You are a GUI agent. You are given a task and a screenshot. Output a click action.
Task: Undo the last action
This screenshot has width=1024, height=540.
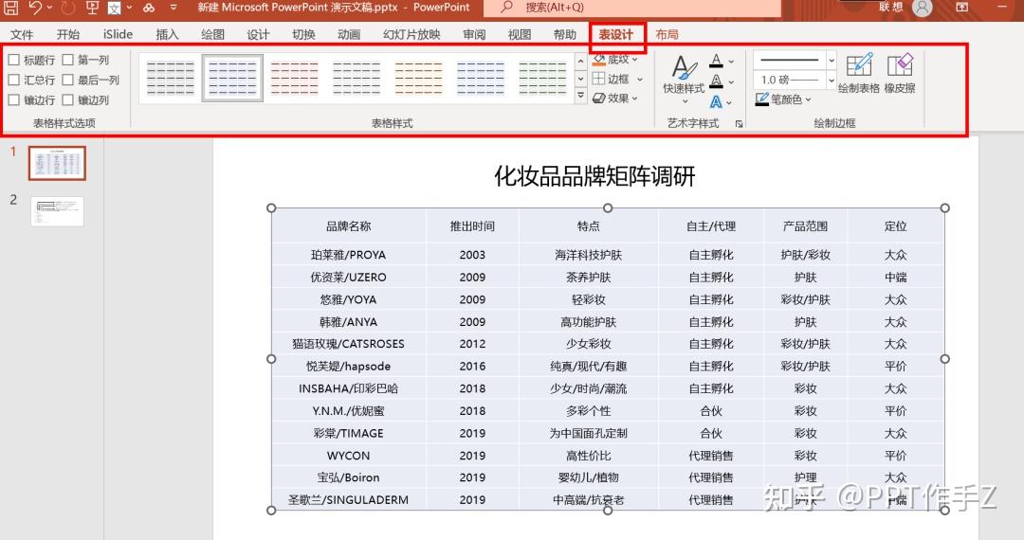click(x=35, y=8)
